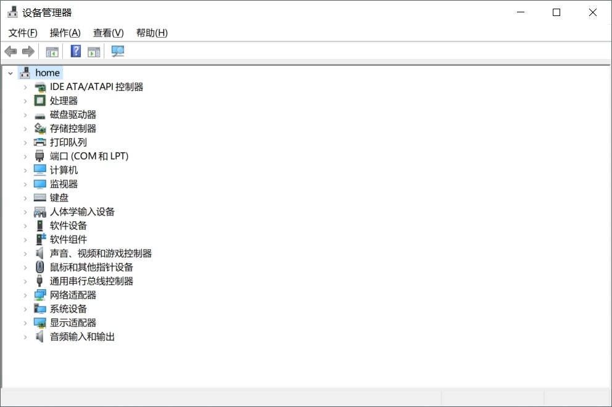The image size is (612, 407).
Task: Expand the 处理器 node
Action: click(x=25, y=101)
